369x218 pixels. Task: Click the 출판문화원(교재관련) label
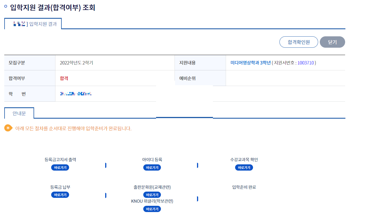point(152,187)
